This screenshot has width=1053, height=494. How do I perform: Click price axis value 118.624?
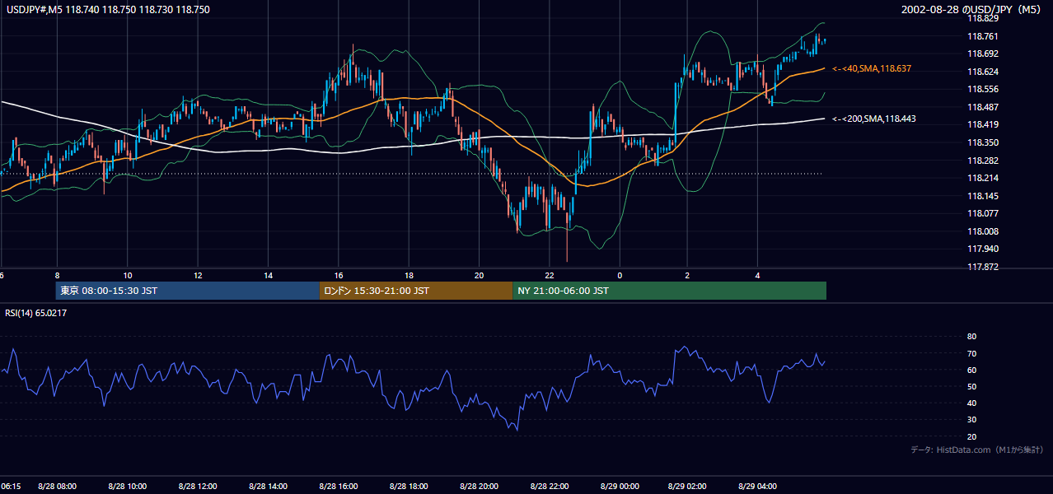click(984, 72)
